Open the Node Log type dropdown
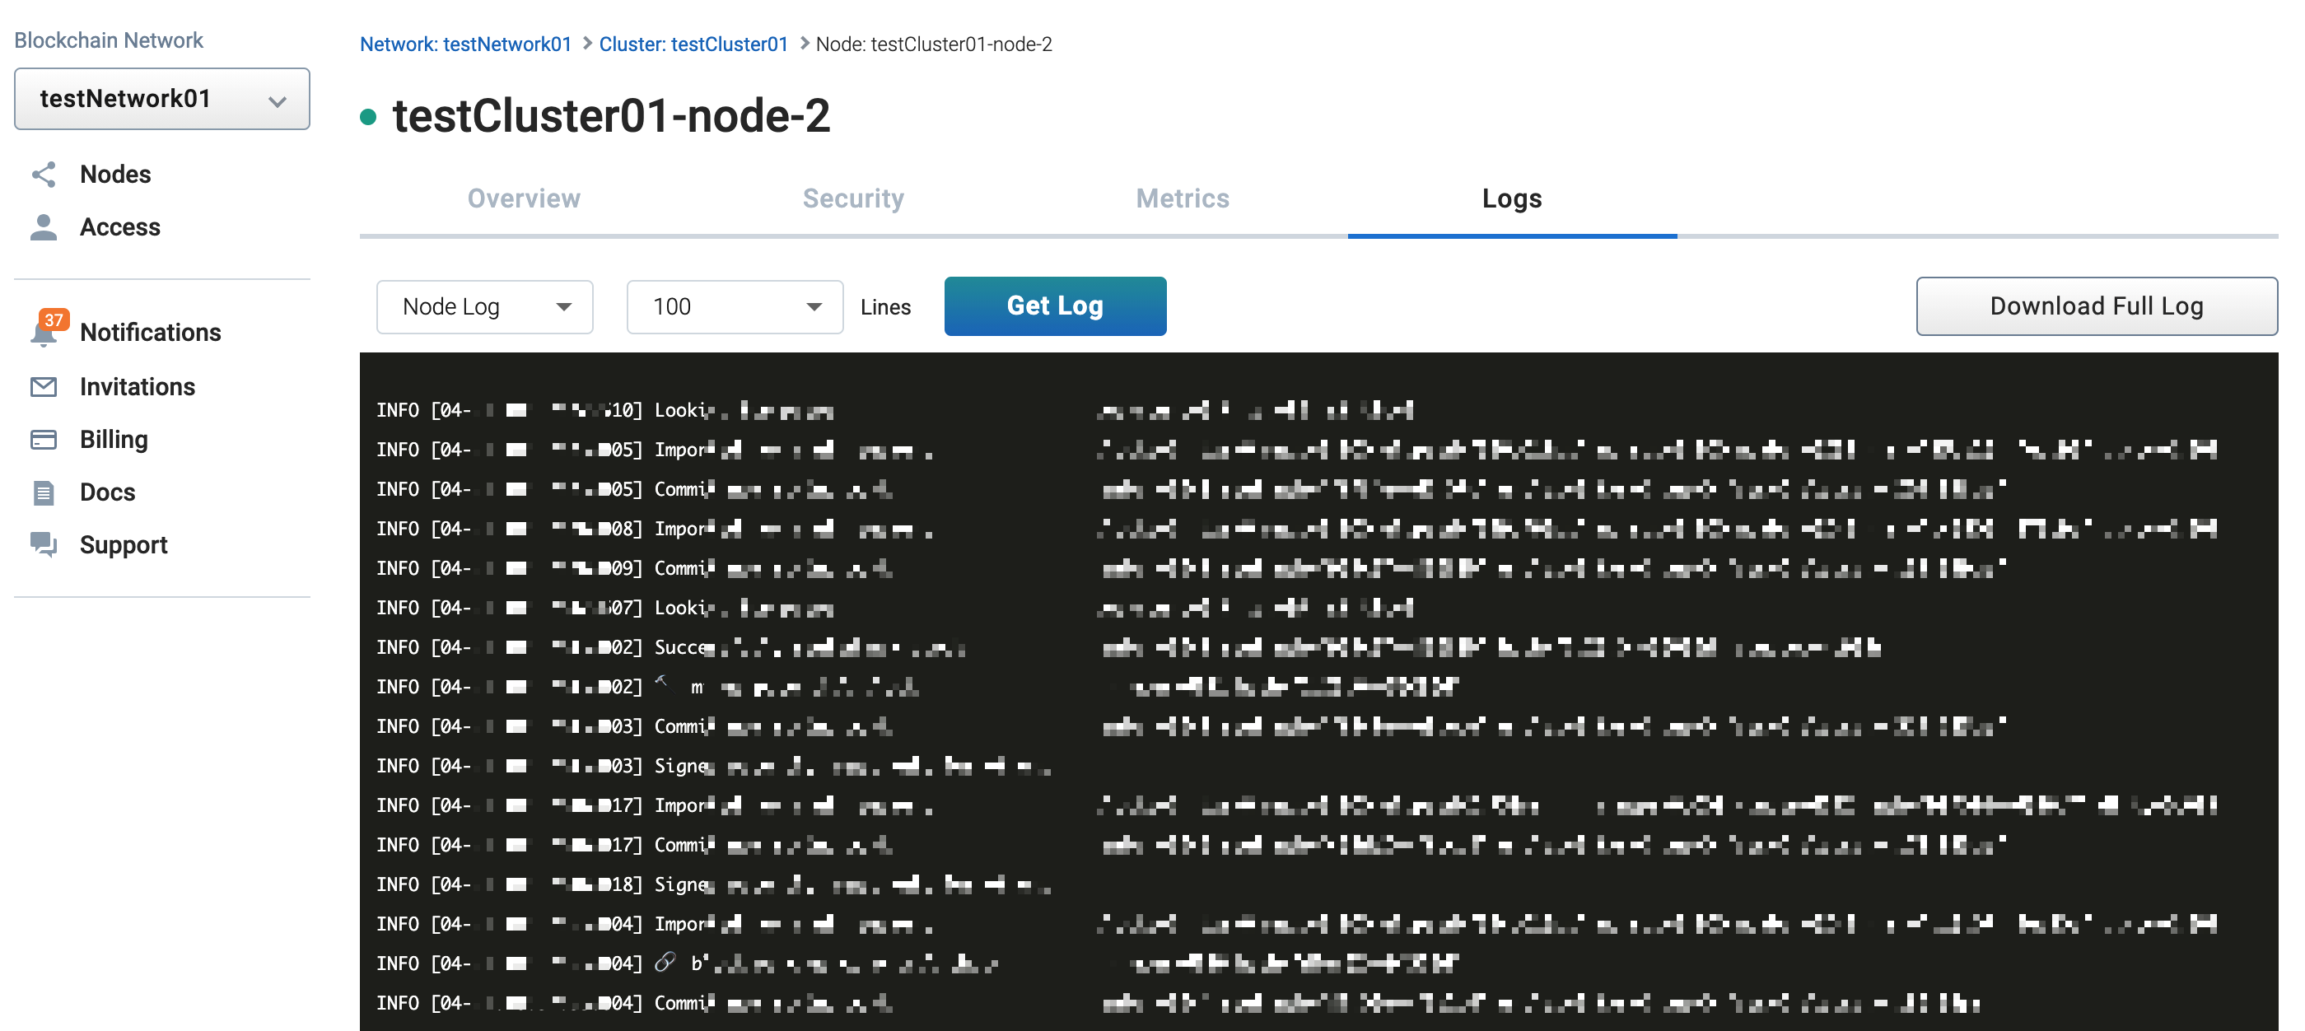 click(485, 307)
